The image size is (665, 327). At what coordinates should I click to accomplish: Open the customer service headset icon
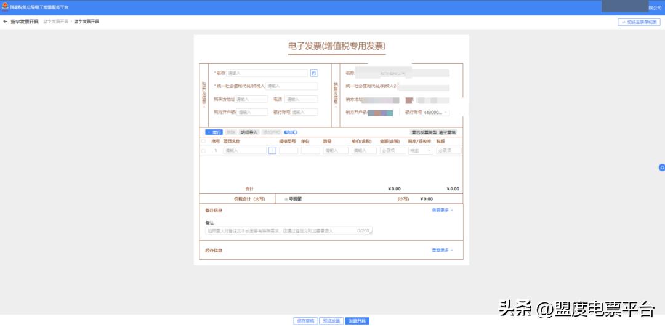(661, 168)
